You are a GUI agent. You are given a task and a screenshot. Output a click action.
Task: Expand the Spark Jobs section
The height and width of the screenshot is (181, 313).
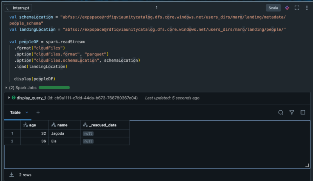pyautogui.click(x=6, y=88)
